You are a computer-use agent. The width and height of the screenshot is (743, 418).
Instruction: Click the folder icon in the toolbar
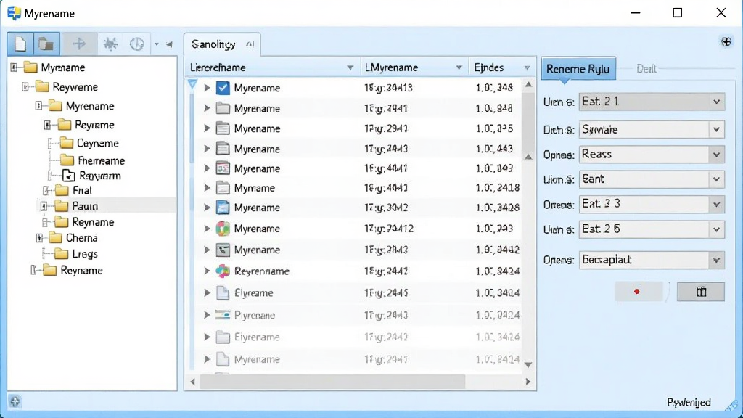click(x=46, y=44)
